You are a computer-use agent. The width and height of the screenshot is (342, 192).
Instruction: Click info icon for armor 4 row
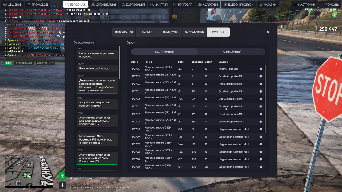click(261, 152)
